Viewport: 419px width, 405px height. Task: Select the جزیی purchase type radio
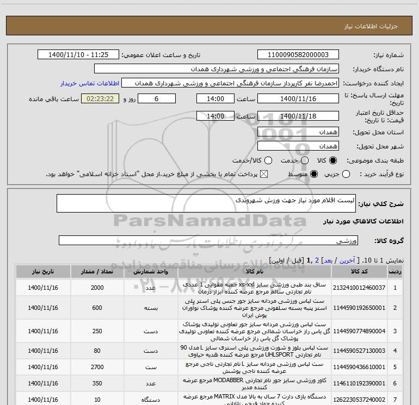[346, 174]
